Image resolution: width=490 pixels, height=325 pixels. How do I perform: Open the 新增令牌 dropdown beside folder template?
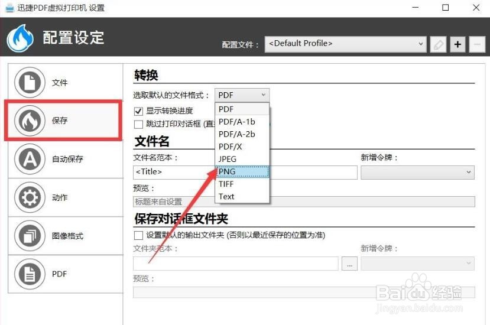(x=417, y=264)
